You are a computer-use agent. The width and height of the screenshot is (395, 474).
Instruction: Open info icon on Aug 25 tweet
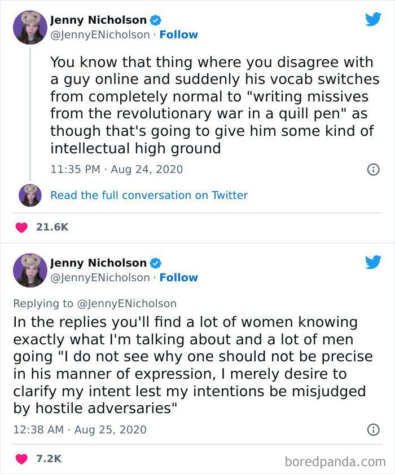(x=373, y=430)
